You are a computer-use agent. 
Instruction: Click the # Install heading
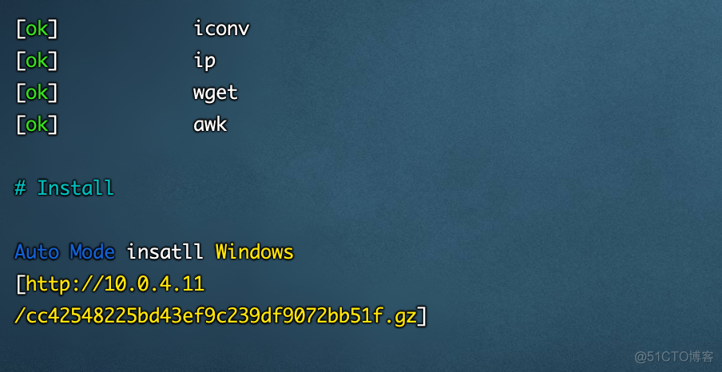[64, 188]
